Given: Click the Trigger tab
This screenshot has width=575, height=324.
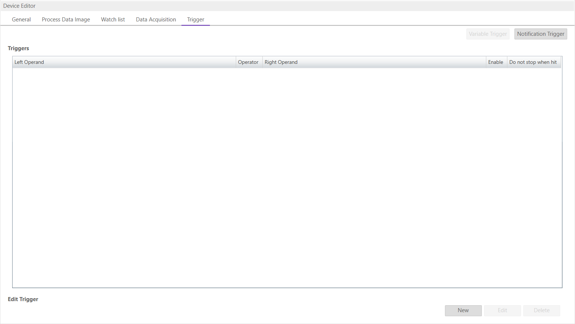Looking at the screenshot, I should click(x=195, y=20).
